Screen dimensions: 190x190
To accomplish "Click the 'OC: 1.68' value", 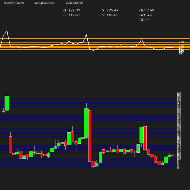I will [147, 10].
